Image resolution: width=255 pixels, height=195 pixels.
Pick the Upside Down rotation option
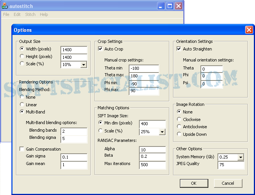tap(179, 134)
